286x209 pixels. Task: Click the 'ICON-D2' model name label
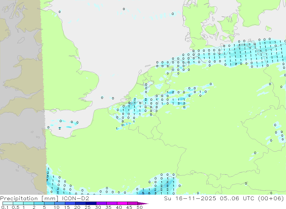(x=76, y=198)
